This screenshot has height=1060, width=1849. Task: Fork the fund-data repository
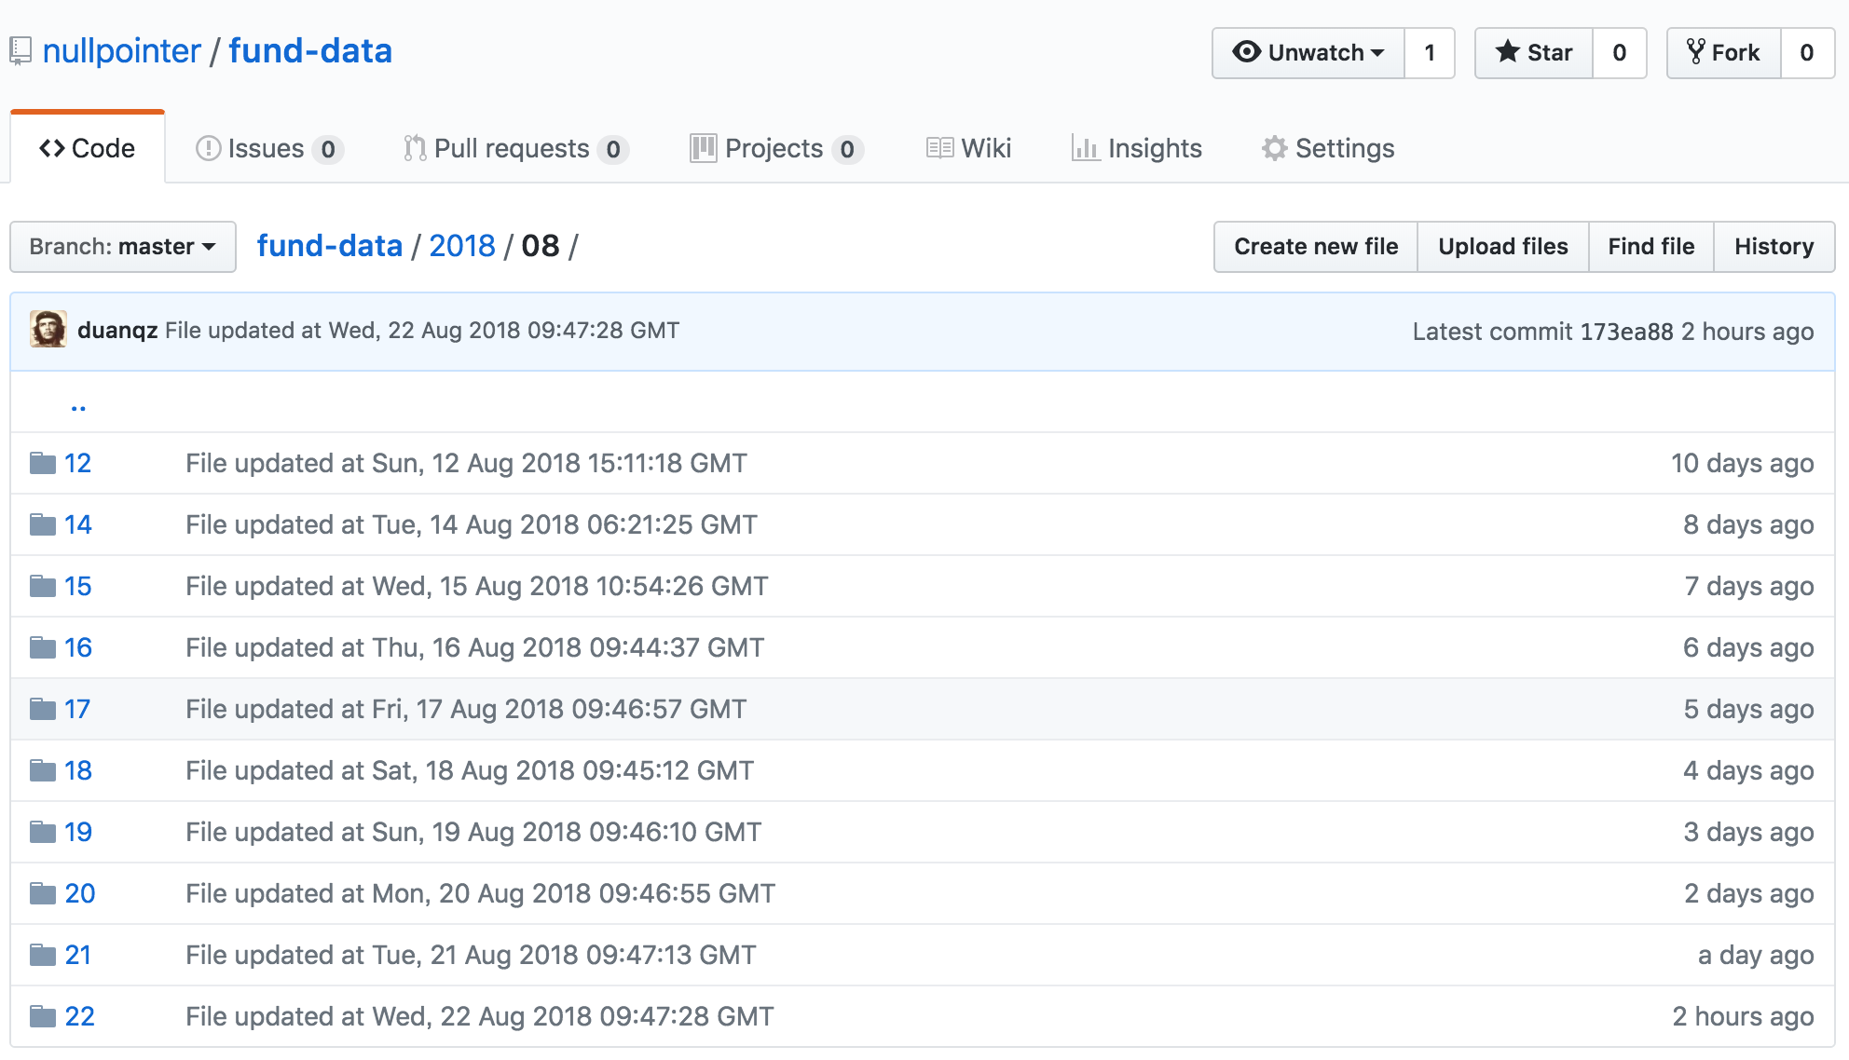click(x=1724, y=53)
